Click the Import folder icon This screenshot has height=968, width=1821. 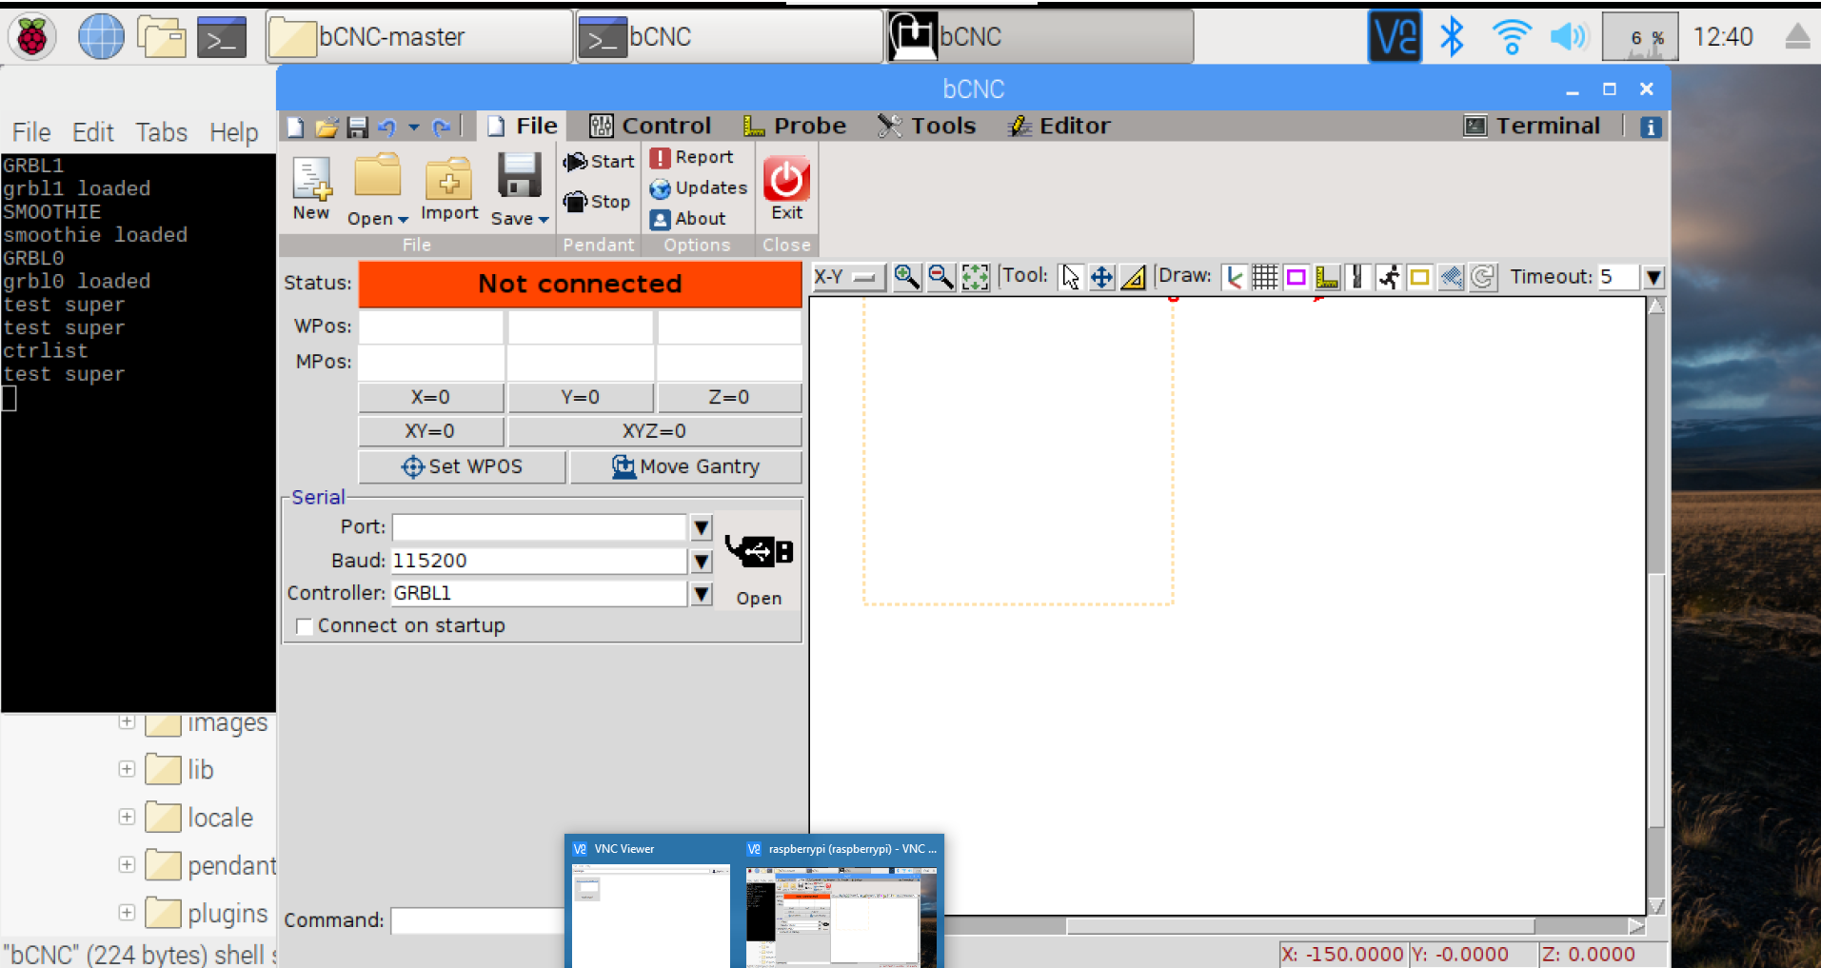448,179
